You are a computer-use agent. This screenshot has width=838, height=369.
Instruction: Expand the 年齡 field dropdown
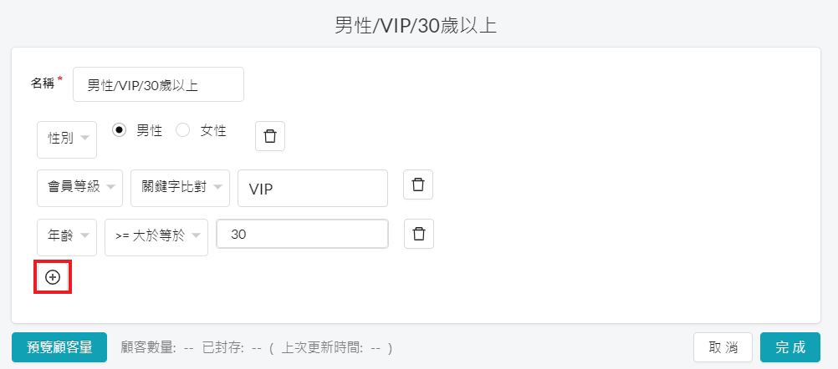coord(67,237)
